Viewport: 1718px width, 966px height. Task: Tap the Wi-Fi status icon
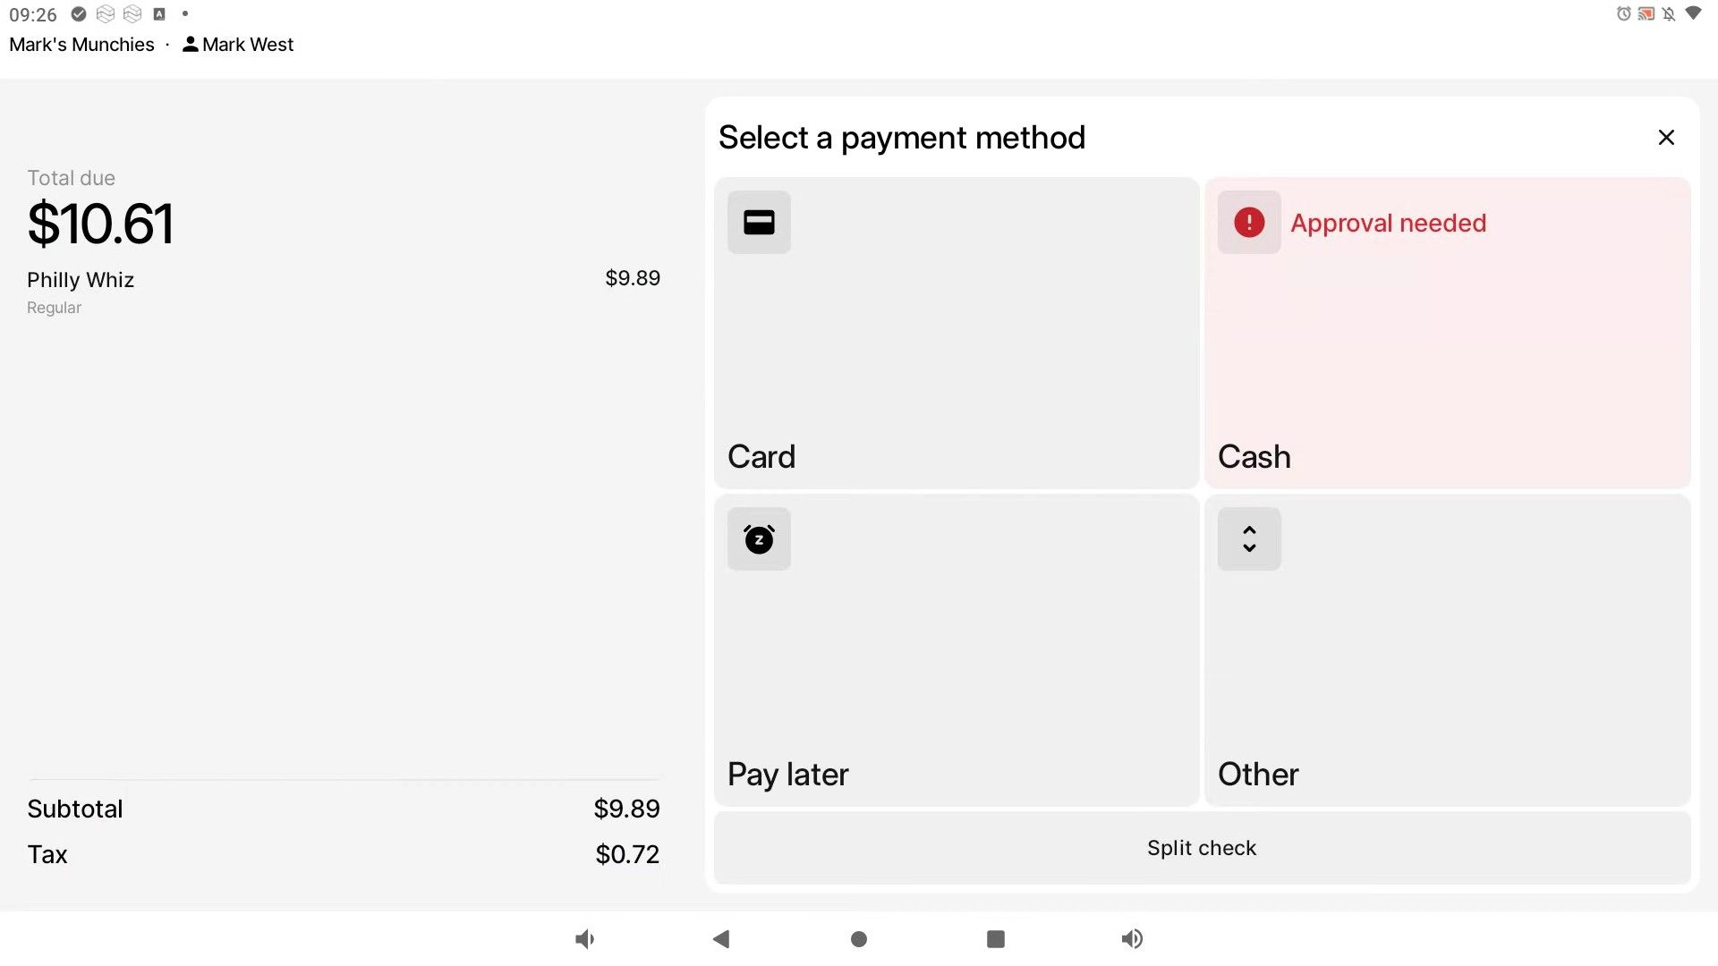pyautogui.click(x=1693, y=13)
